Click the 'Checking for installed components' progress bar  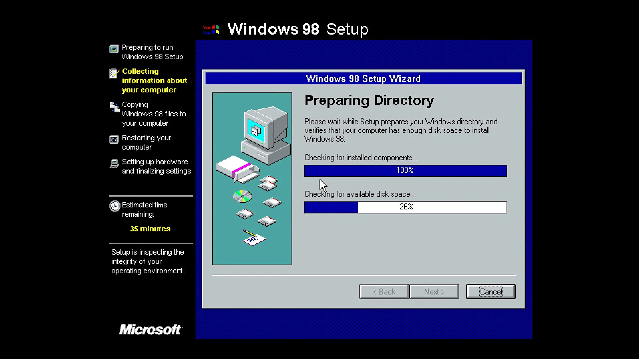pyautogui.click(x=405, y=171)
